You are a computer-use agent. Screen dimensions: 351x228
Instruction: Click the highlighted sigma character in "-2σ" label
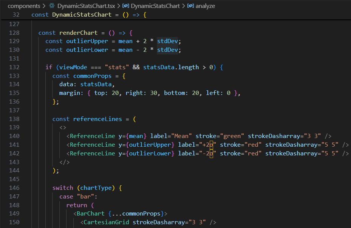point(211,154)
